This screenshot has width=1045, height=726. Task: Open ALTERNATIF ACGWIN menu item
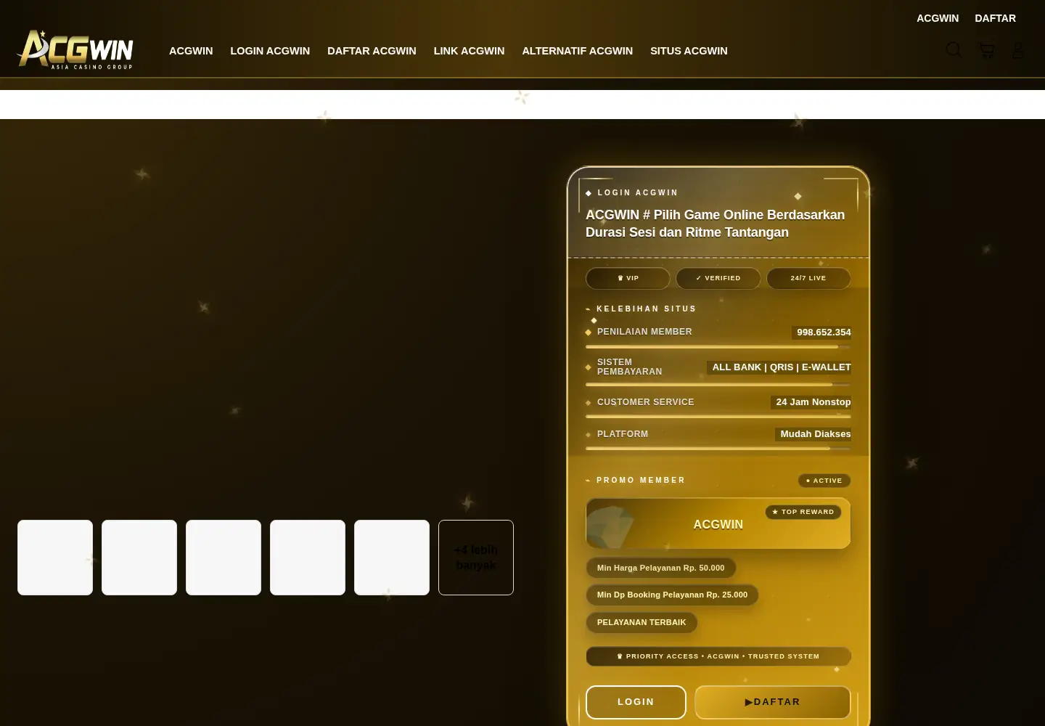coord(577,51)
